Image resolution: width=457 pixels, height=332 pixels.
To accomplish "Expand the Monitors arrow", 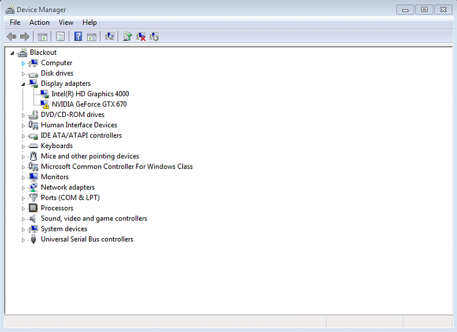I will 23,177.
